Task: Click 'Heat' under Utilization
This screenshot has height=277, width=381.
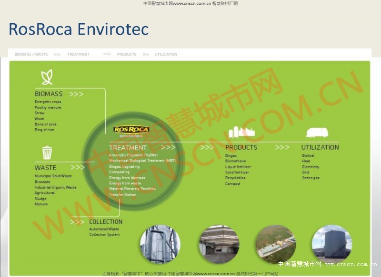Action: [x=306, y=161]
